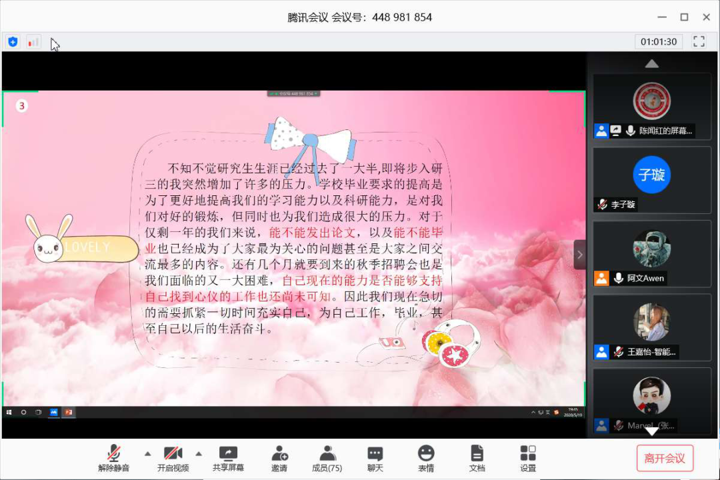Open the 邀请 invite icon
The height and width of the screenshot is (480, 720).
click(x=279, y=458)
